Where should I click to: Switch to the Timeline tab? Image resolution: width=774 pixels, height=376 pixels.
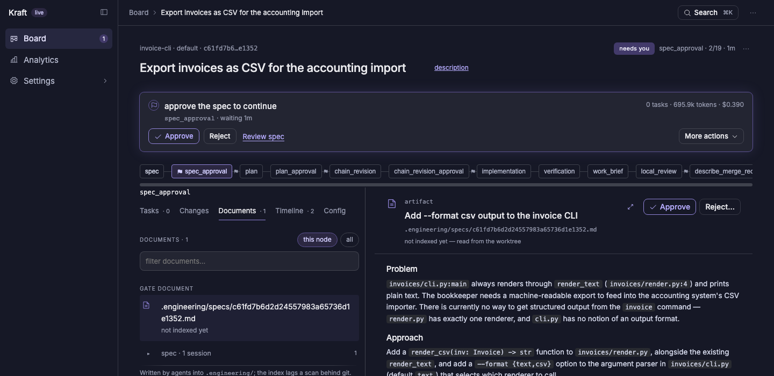[295, 211]
